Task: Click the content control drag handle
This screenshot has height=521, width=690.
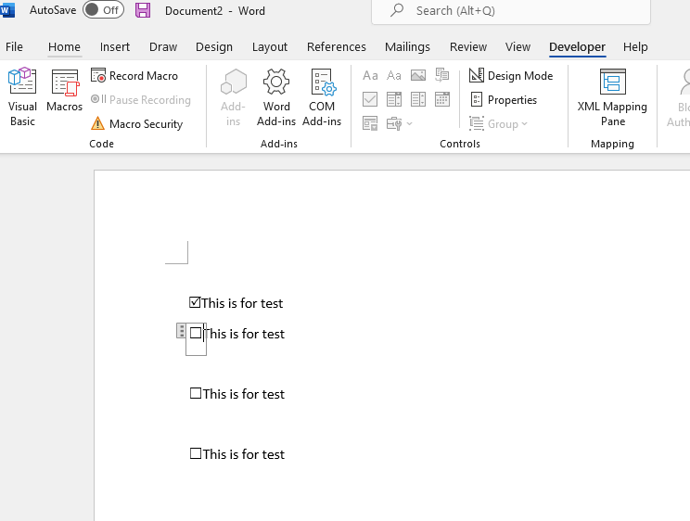Action: click(x=181, y=331)
